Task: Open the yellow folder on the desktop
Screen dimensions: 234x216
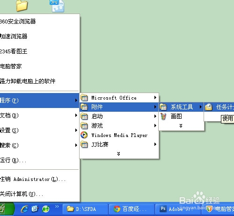Action: point(22,6)
